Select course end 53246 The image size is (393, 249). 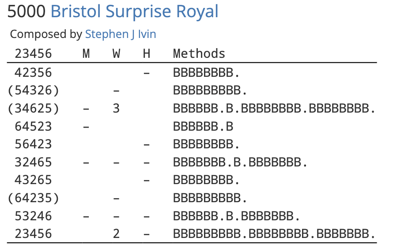(33, 216)
